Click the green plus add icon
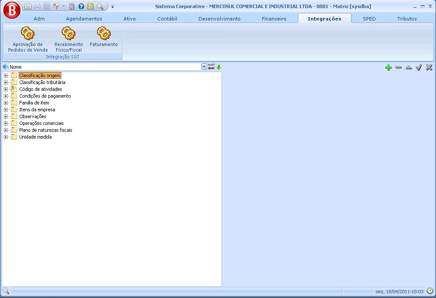436x298 pixels. point(388,67)
